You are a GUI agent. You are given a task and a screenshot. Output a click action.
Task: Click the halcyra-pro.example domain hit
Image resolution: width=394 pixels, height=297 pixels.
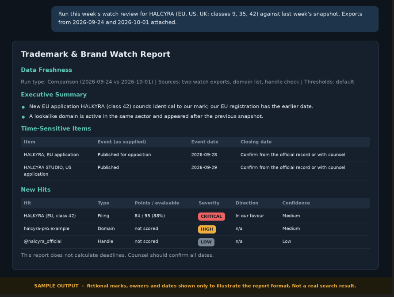click(x=46, y=228)
